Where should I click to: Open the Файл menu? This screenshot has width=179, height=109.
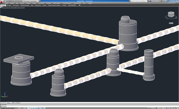point(6,3)
